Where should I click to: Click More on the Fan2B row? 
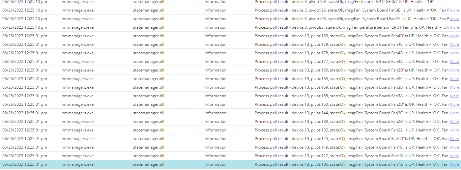tap(454, 122)
